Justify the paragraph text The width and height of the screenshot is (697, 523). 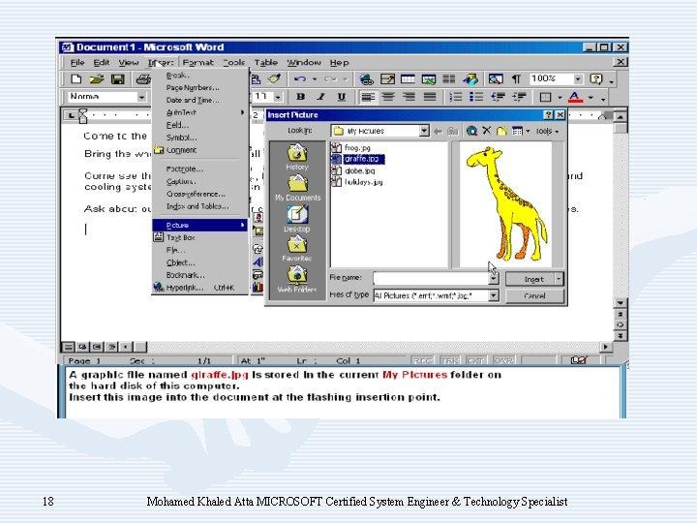click(x=430, y=97)
